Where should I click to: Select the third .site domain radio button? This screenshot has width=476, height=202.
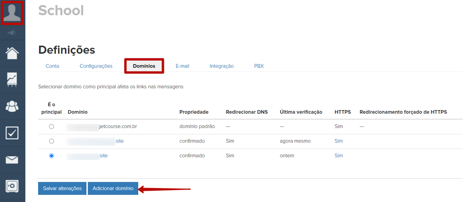tap(51, 156)
